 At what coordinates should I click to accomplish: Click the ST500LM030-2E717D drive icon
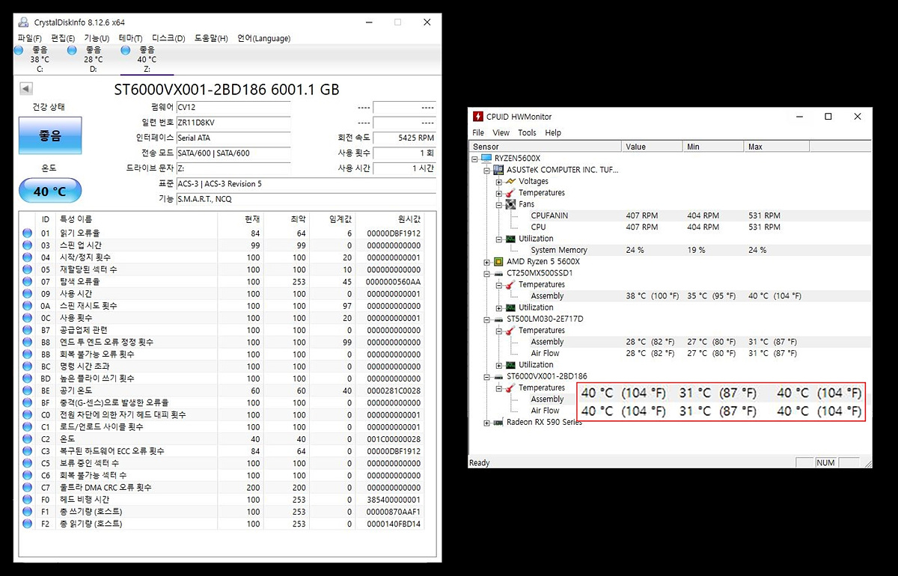(498, 319)
